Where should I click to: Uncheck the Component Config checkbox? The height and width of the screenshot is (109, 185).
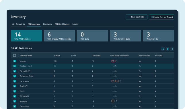click(x=15, y=76)
